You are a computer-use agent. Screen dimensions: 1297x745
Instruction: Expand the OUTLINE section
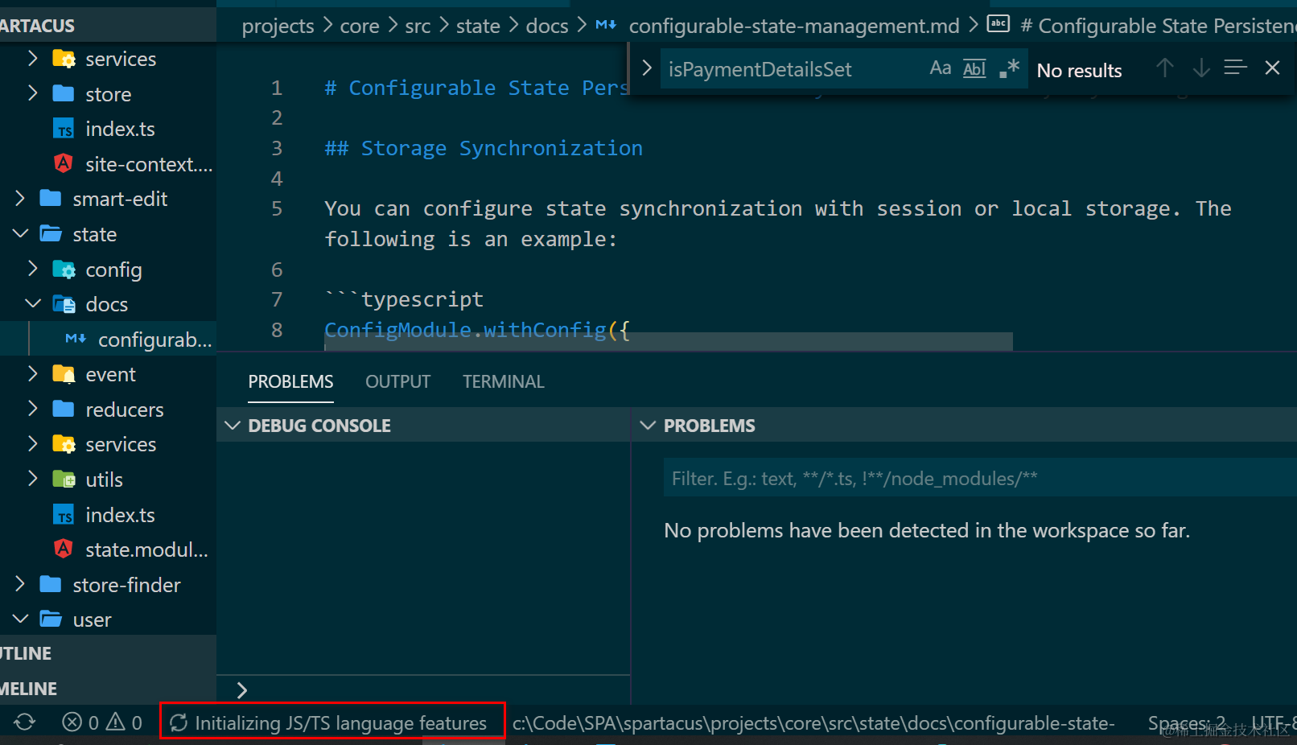tap(108, 652)
